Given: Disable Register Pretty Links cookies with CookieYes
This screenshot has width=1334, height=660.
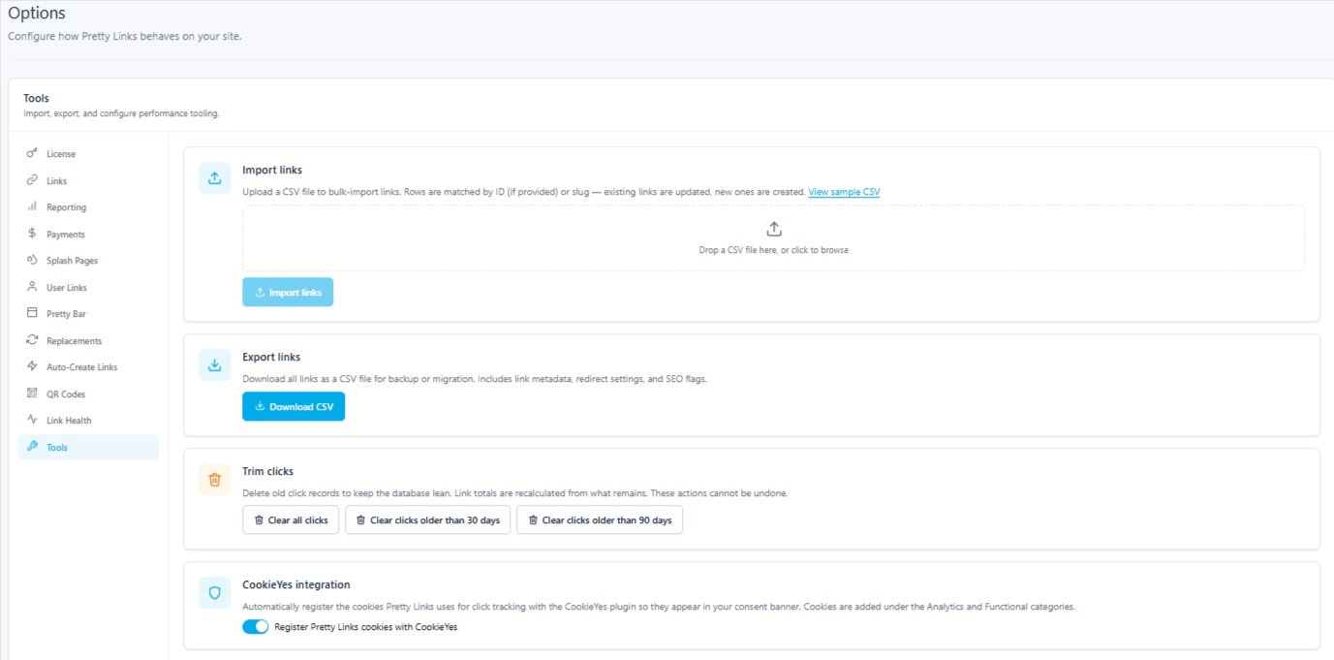Looking at the screenshot, I should (x=255, y=627).
